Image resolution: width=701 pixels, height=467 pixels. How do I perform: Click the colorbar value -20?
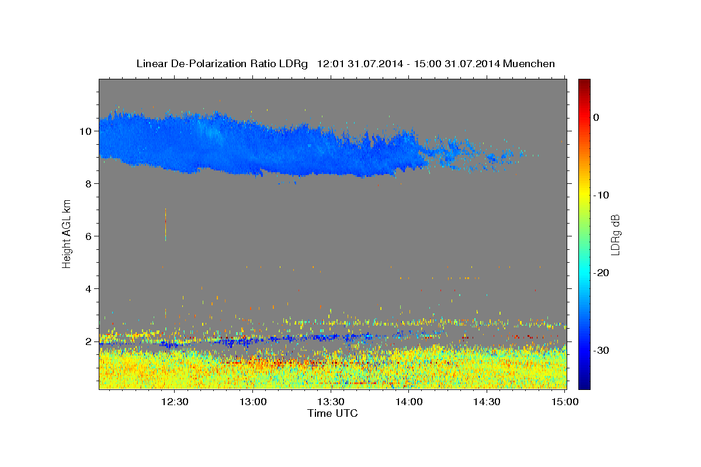click(602, 273)
